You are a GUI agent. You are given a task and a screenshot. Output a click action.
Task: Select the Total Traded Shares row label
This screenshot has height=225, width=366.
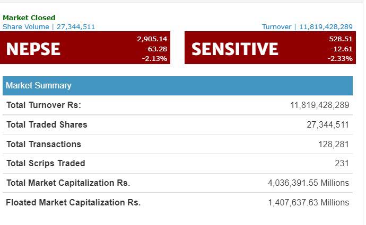pyautogui.click(x=47, y=125)
